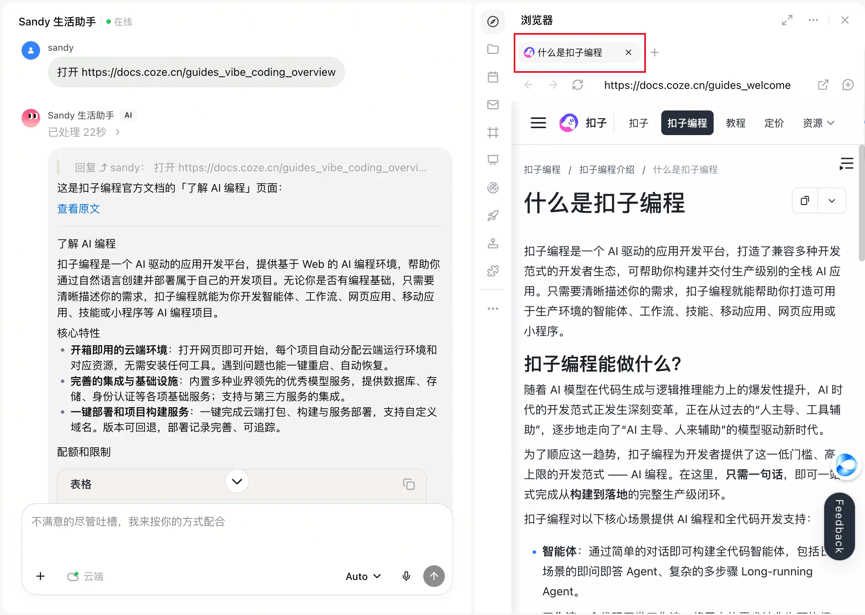The image size is (865, 615).
Task: Open the presentation board icon in sidebar
Action: click(493, 160)
